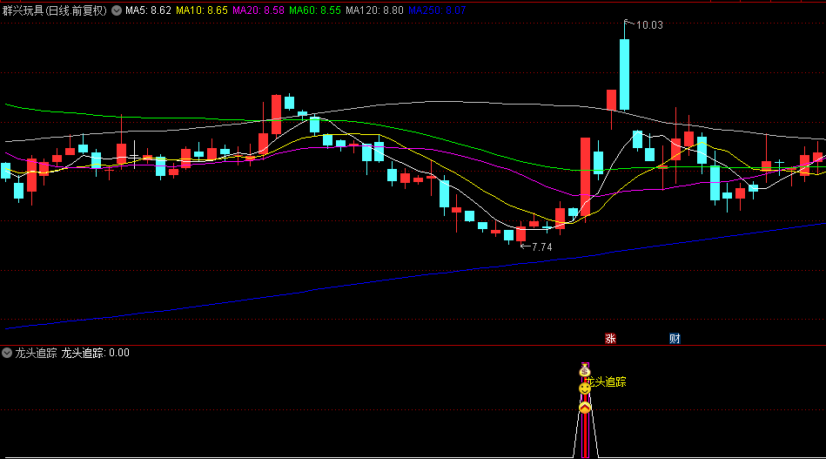Viewport: 826px width, 459px height.
Task: Click the MA60: 8.55 label
Action: click(315, 10)
